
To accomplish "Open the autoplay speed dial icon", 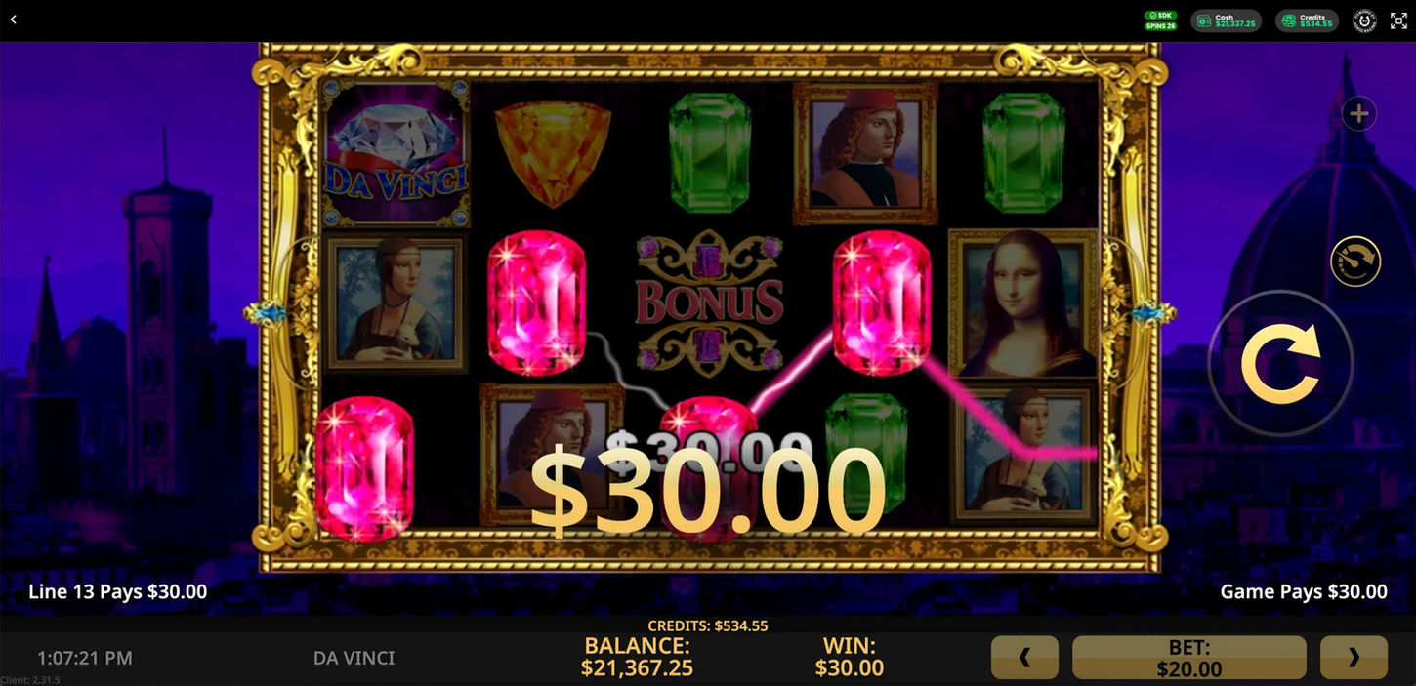I will pos(1355,262).
